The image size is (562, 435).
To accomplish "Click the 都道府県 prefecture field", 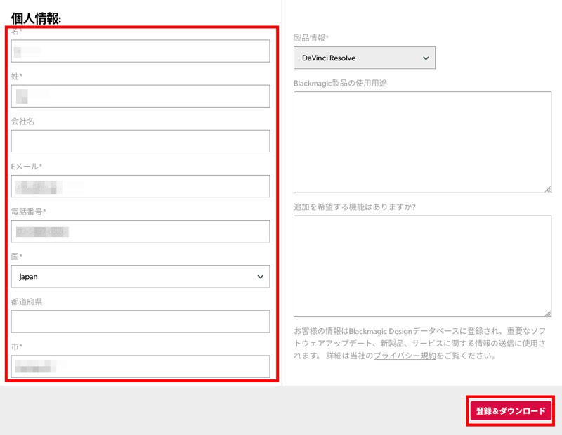I will [140, 321].
